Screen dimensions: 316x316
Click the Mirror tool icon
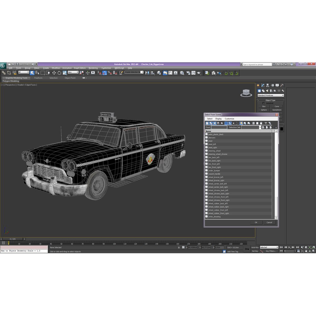pyautogui.click(x=147, y=73)
